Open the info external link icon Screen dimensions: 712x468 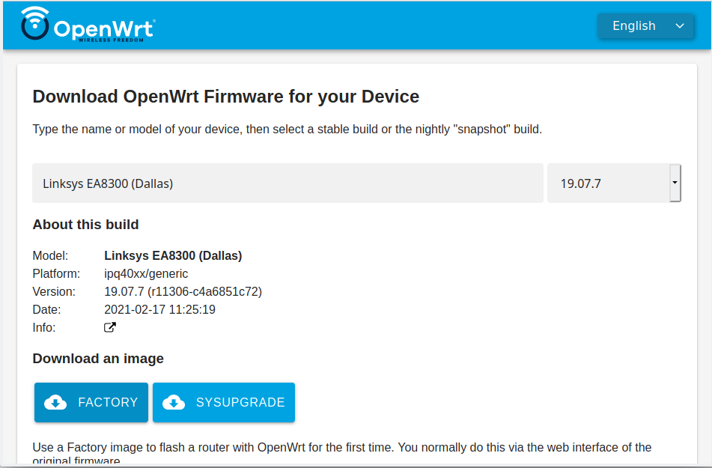click(110, 327)
